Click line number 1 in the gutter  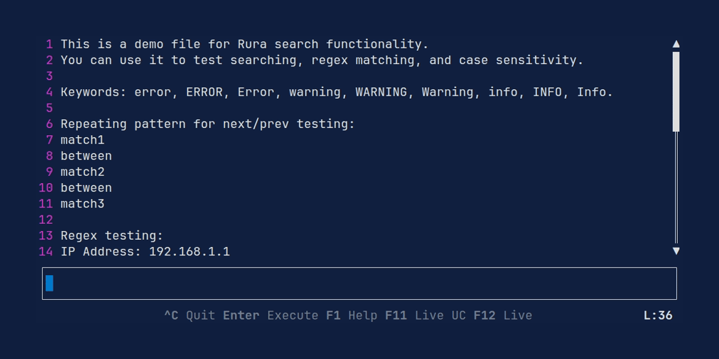(x=49, y=44)
